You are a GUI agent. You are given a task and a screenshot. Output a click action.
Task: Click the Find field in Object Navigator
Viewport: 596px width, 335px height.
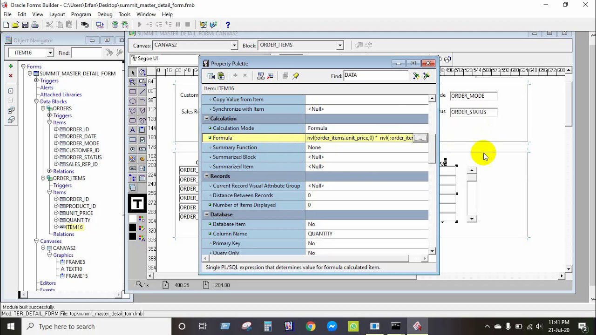point(87,53)
